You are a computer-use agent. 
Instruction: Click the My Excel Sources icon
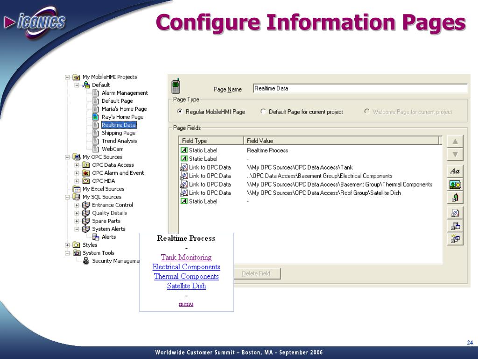[x=76, y=189]
